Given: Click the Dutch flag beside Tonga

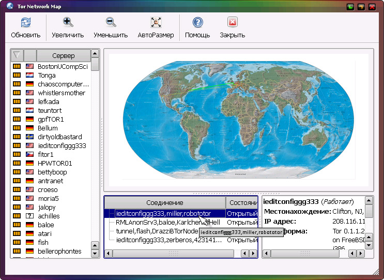Looking at the screenshot, I should (29, 75).
